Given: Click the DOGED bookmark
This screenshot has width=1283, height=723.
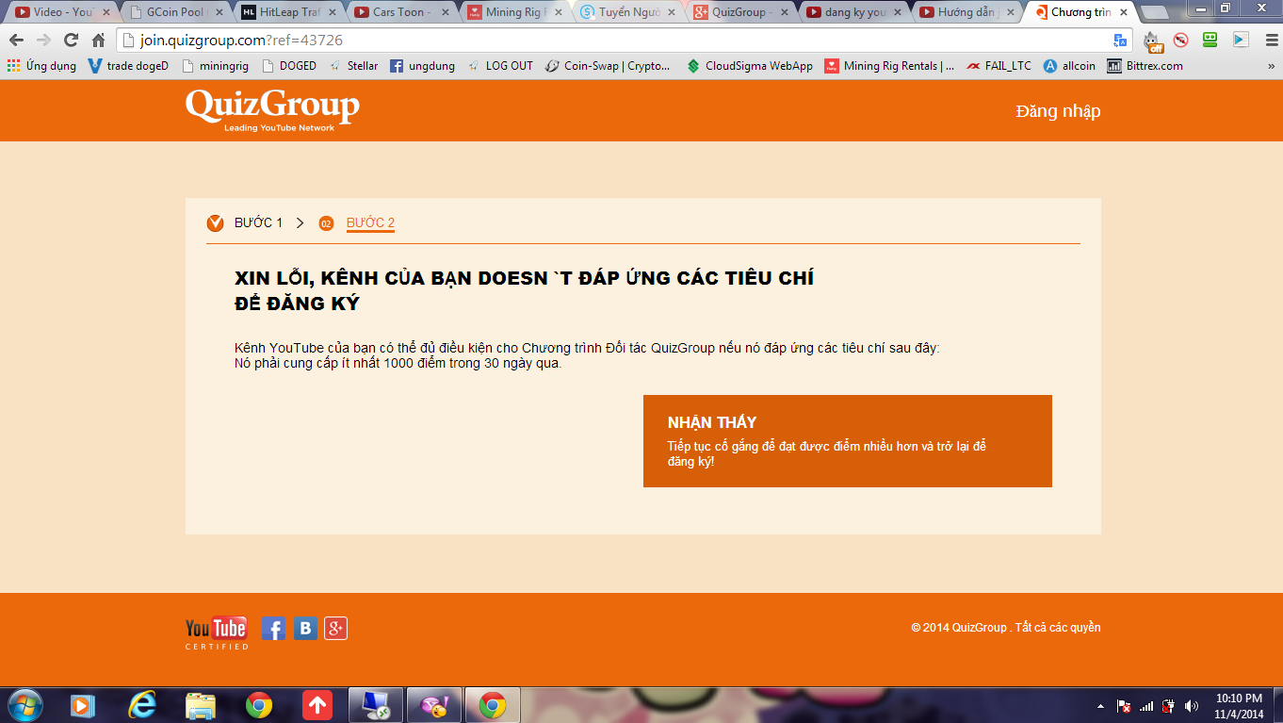Looking at the screenshot, I should pyautogui.click(x=289, y=66).
